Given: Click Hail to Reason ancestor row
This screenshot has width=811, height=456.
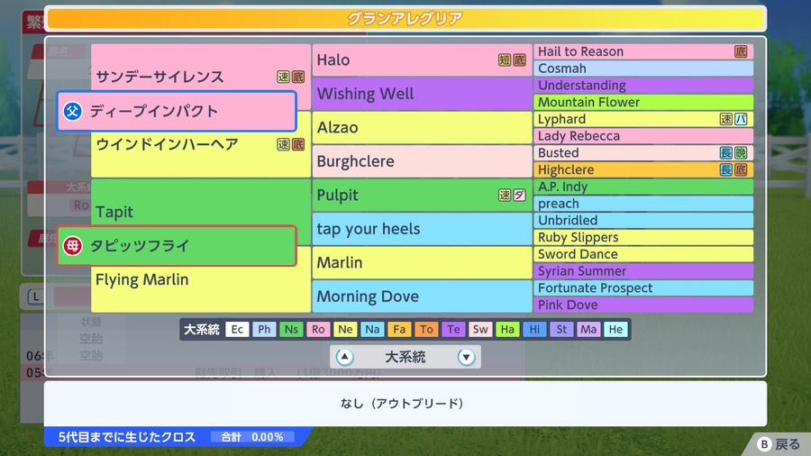Looking at the screenshot, I should click(643, 51).
